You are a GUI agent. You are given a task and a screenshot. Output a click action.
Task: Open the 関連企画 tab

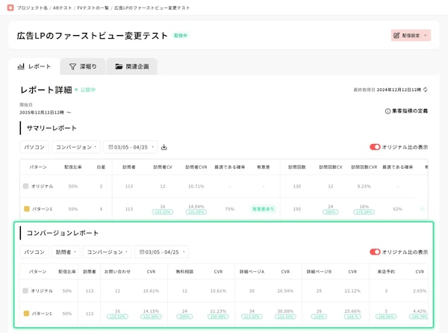pyautogui.click(x=131, y=66)
